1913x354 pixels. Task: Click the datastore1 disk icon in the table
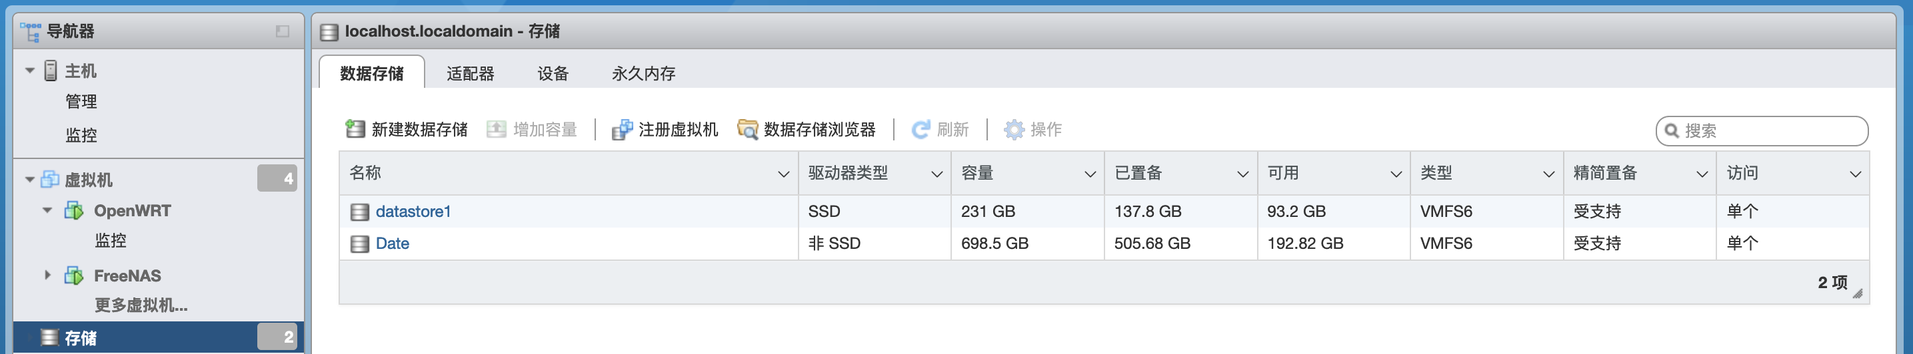(x=359, y=212)
